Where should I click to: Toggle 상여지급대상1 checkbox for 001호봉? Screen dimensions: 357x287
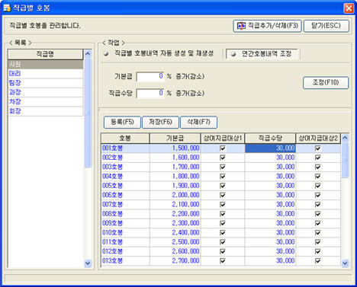223,148
